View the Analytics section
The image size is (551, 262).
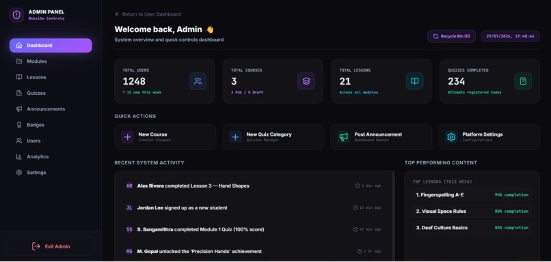click(51, 157)
